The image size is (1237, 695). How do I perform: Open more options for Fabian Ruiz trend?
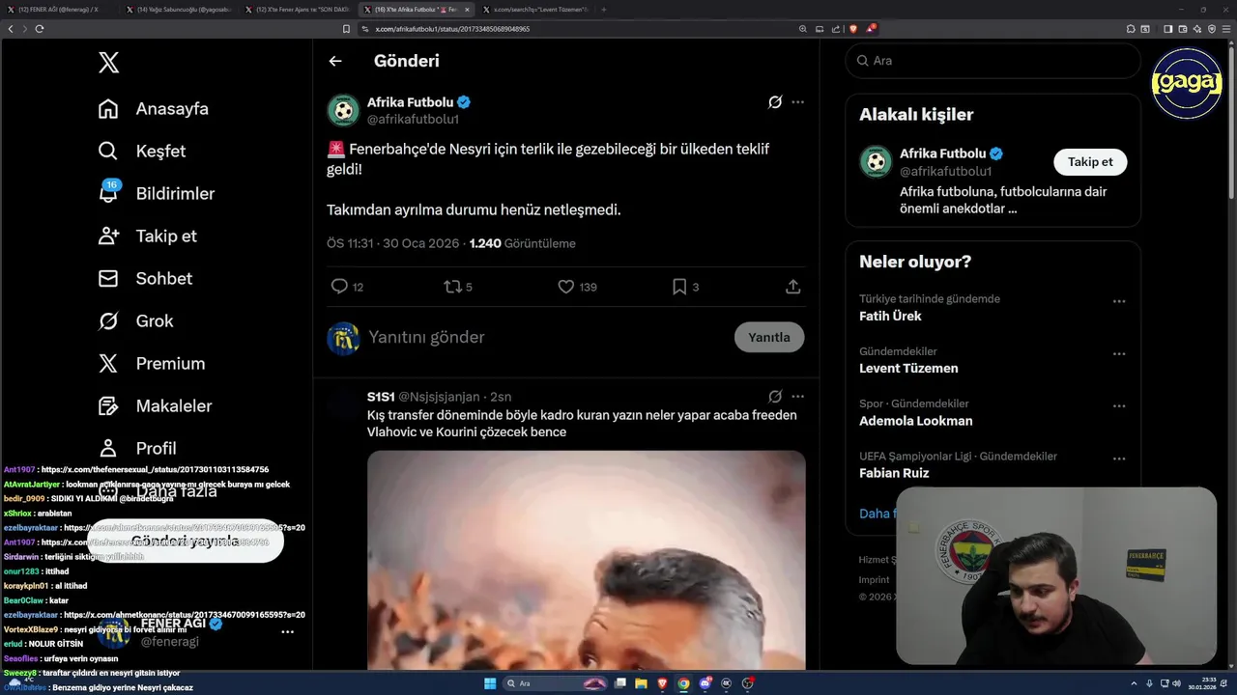coord(1119,459)
